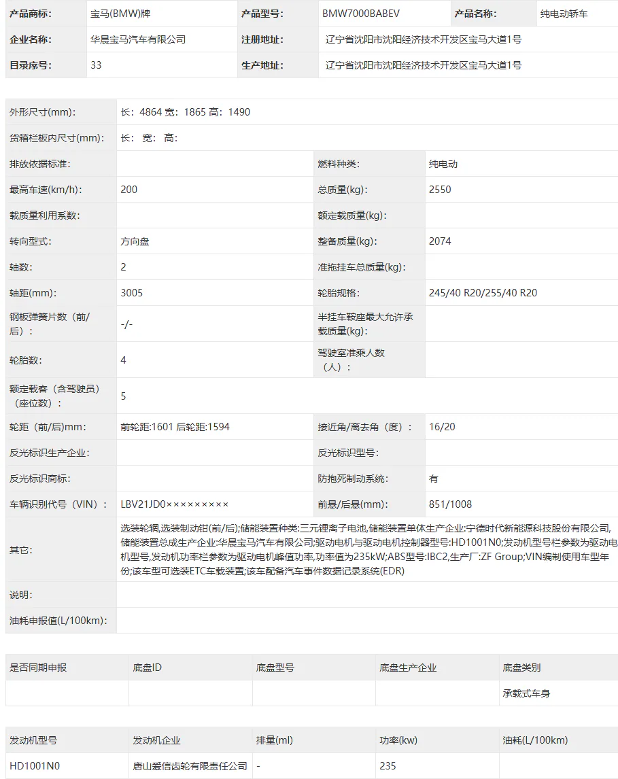This screenshot has height=779, width=618.
Task: Click the tire count value 4
Action: tap(123, 360)
